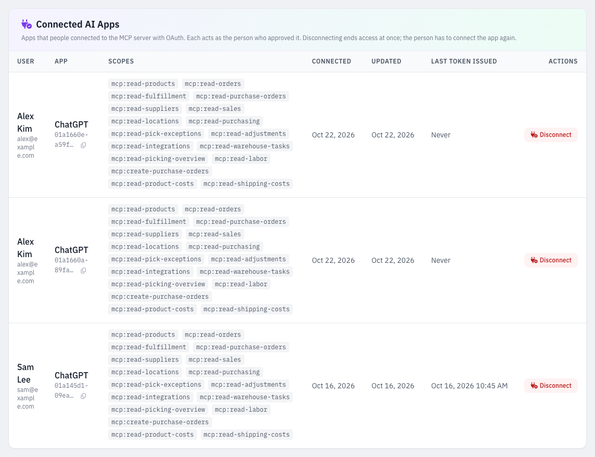Select the app ID text 01a1660a-89fa…
The image size is (595, 457).
point(70,265)
